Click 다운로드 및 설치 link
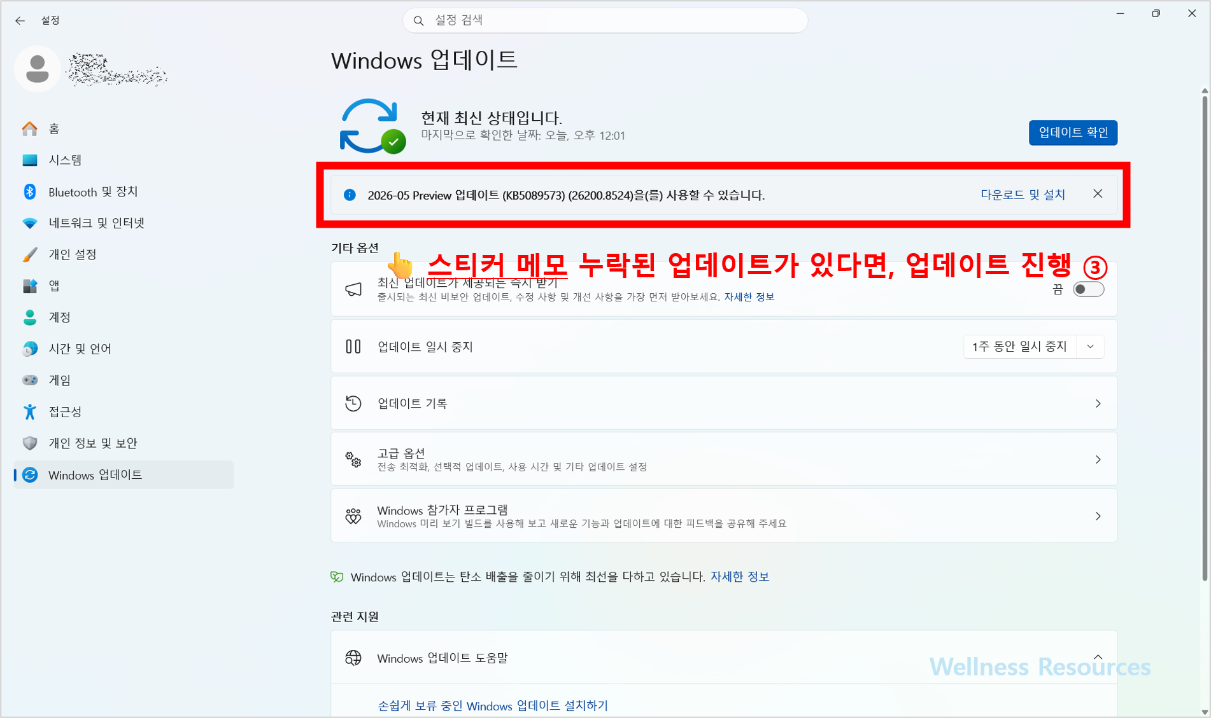The width and height of the screenshot is (1211, 718). pos(1023,195)
